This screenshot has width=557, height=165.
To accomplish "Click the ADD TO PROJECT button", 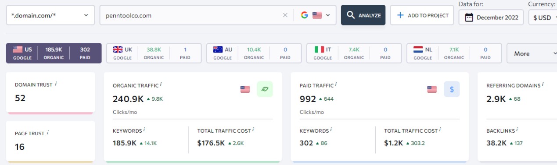I will [422, 15].
